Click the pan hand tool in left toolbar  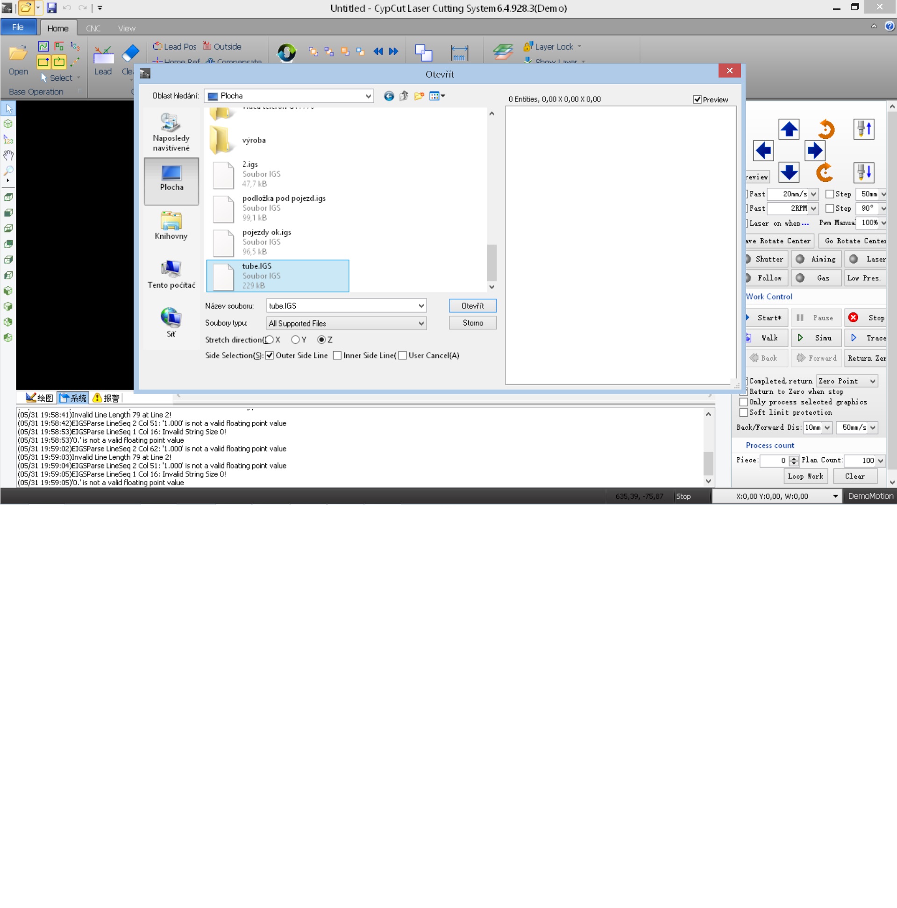pos(8,155)
